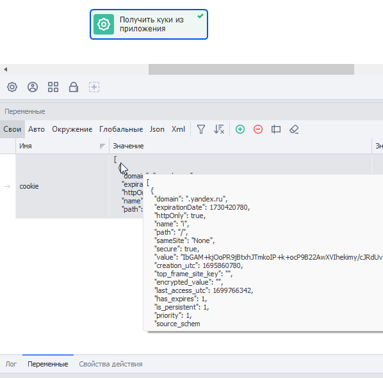Screen dimensions: 383x378
Task: Click the eraser clear icon
Action: (294, 129)
